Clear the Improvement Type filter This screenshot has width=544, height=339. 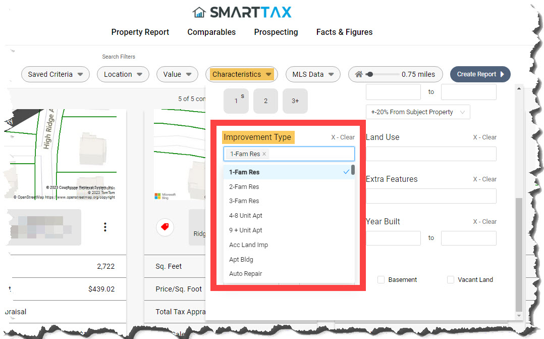343,137
